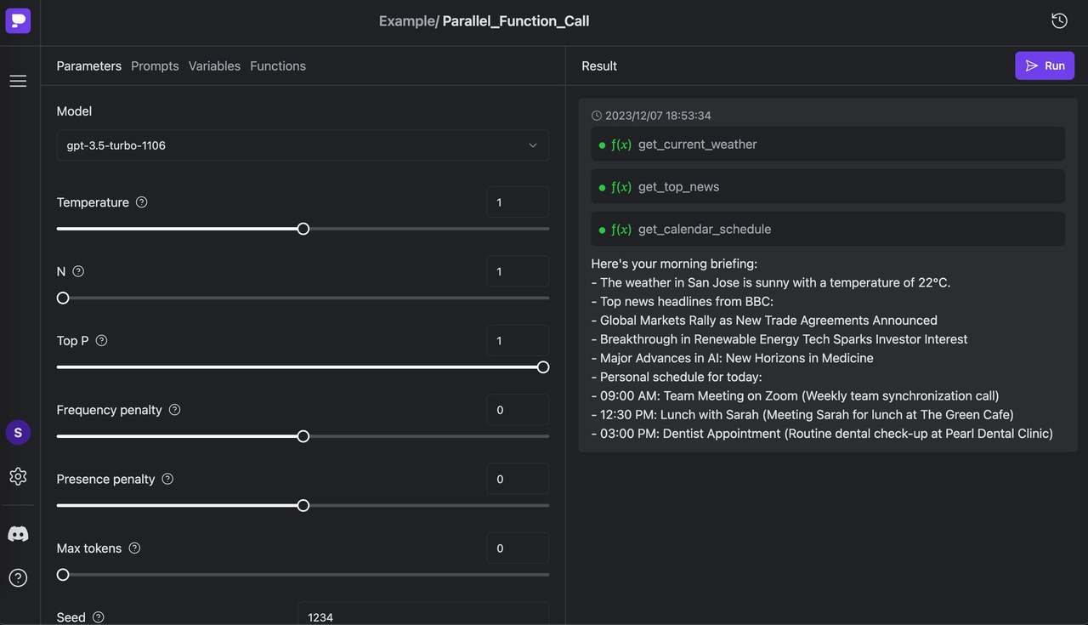Expand the gpt-3.5-turbo-1106 model dropdown
1088x625 pixels.
pyautogui.click(x=302, y=145)
